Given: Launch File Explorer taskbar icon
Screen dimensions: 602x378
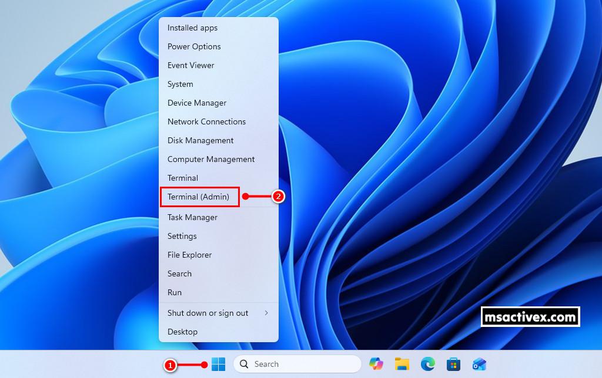Looking at the screenshot, I should coord(402,364).
